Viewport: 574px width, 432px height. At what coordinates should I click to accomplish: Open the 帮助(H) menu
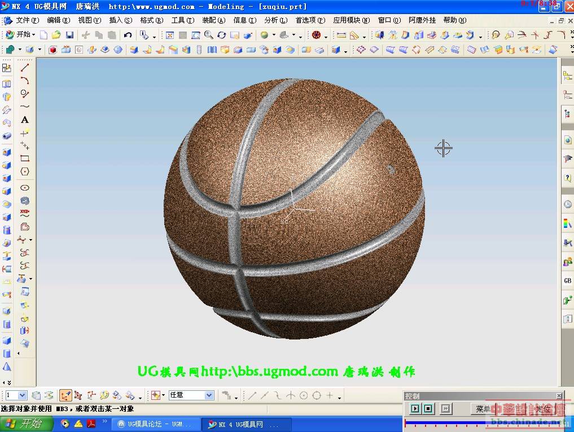pyautogui.click(x=455, y=20)
